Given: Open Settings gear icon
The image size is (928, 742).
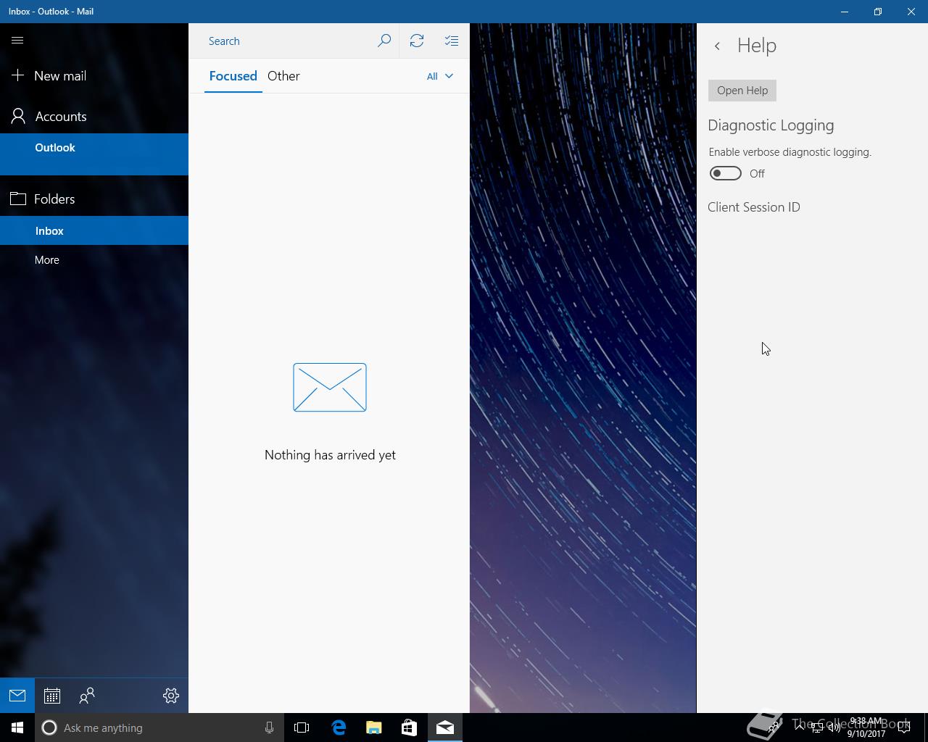Looking at the screenshot, I should pos(171,696).
